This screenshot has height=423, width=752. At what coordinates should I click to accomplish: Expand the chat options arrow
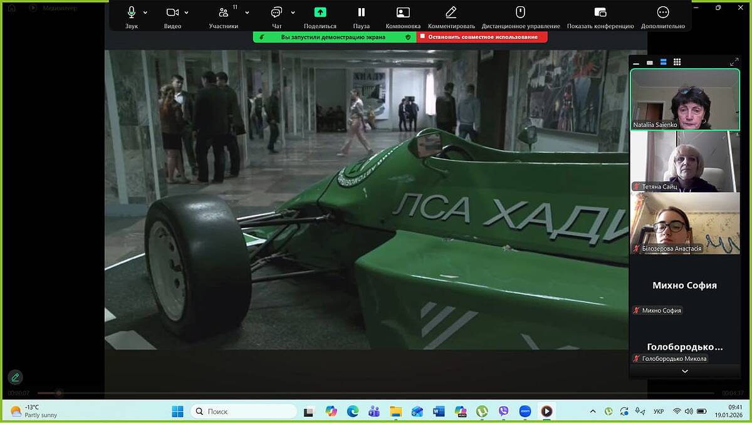point(293,13)
